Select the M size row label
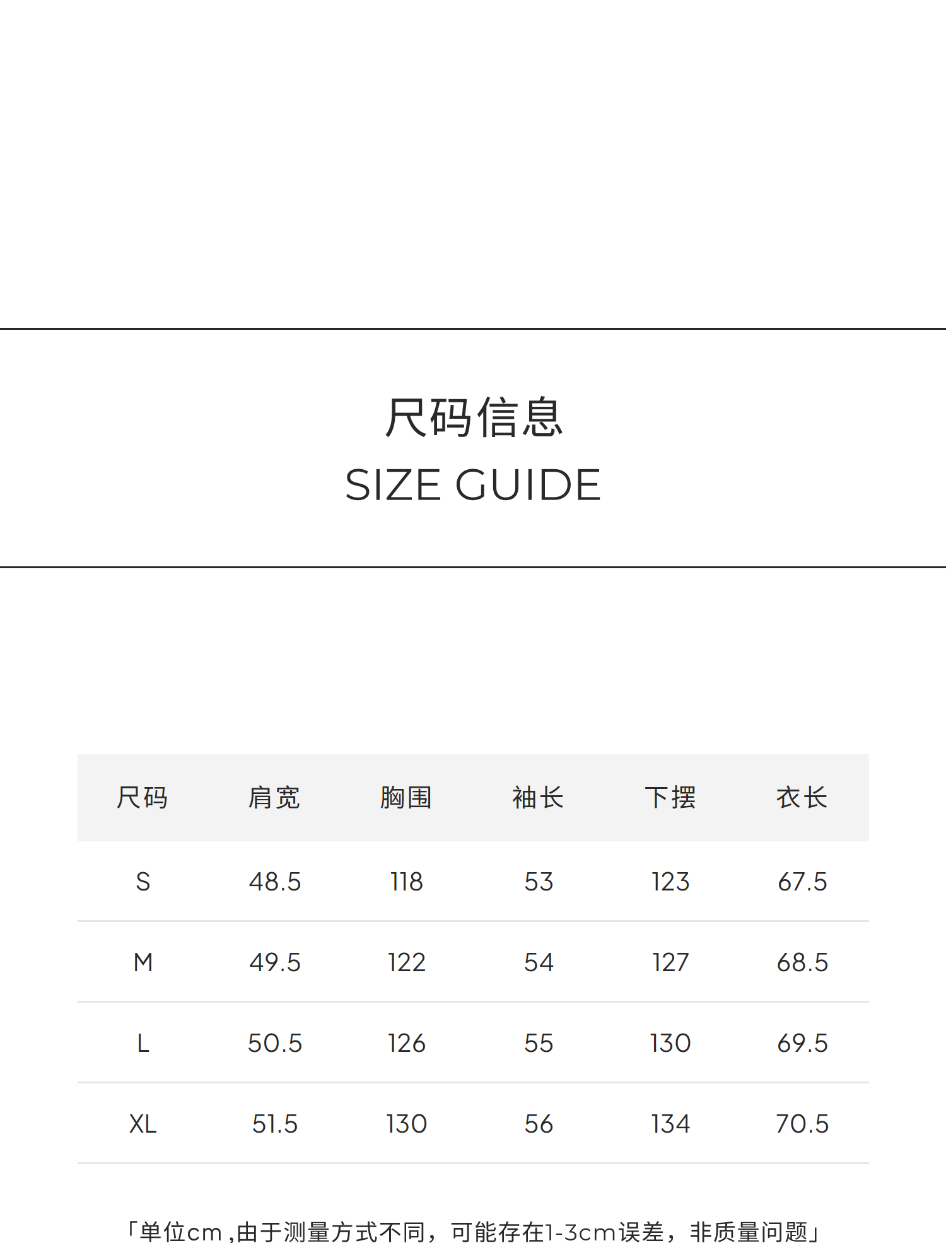Viewport: 946px width, 1243px height. 143,962
